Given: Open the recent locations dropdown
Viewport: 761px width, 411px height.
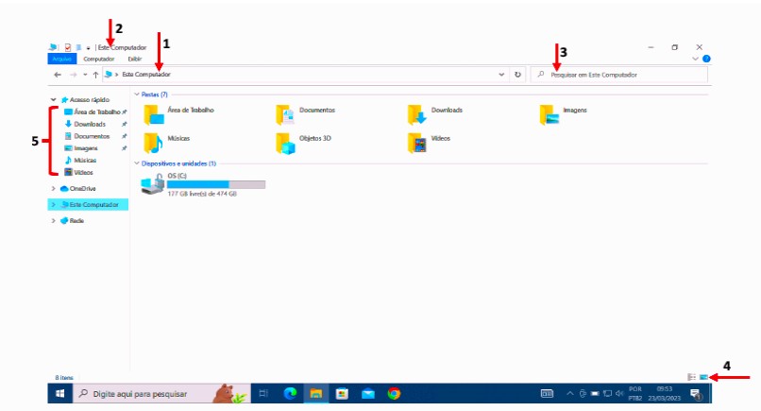Looking at the screenshot, I should pyautogui.click(x=85, y=75).
